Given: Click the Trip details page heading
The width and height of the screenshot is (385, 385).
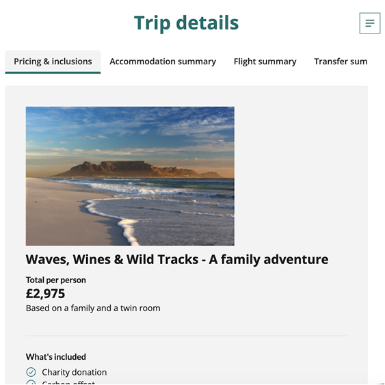Looking at the screenshot, I should point(187,23).
